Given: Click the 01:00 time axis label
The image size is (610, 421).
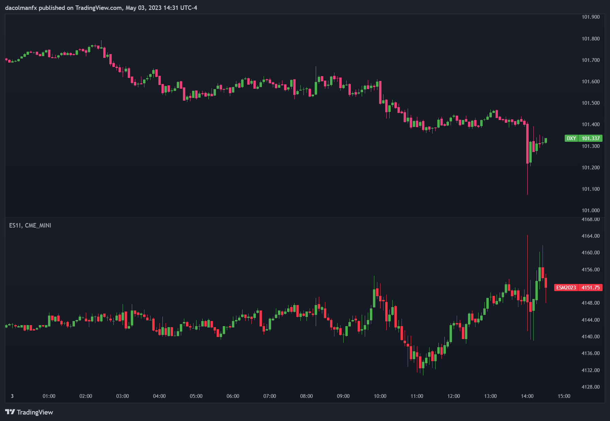Looking at the screenshot, I should [49, 396].
